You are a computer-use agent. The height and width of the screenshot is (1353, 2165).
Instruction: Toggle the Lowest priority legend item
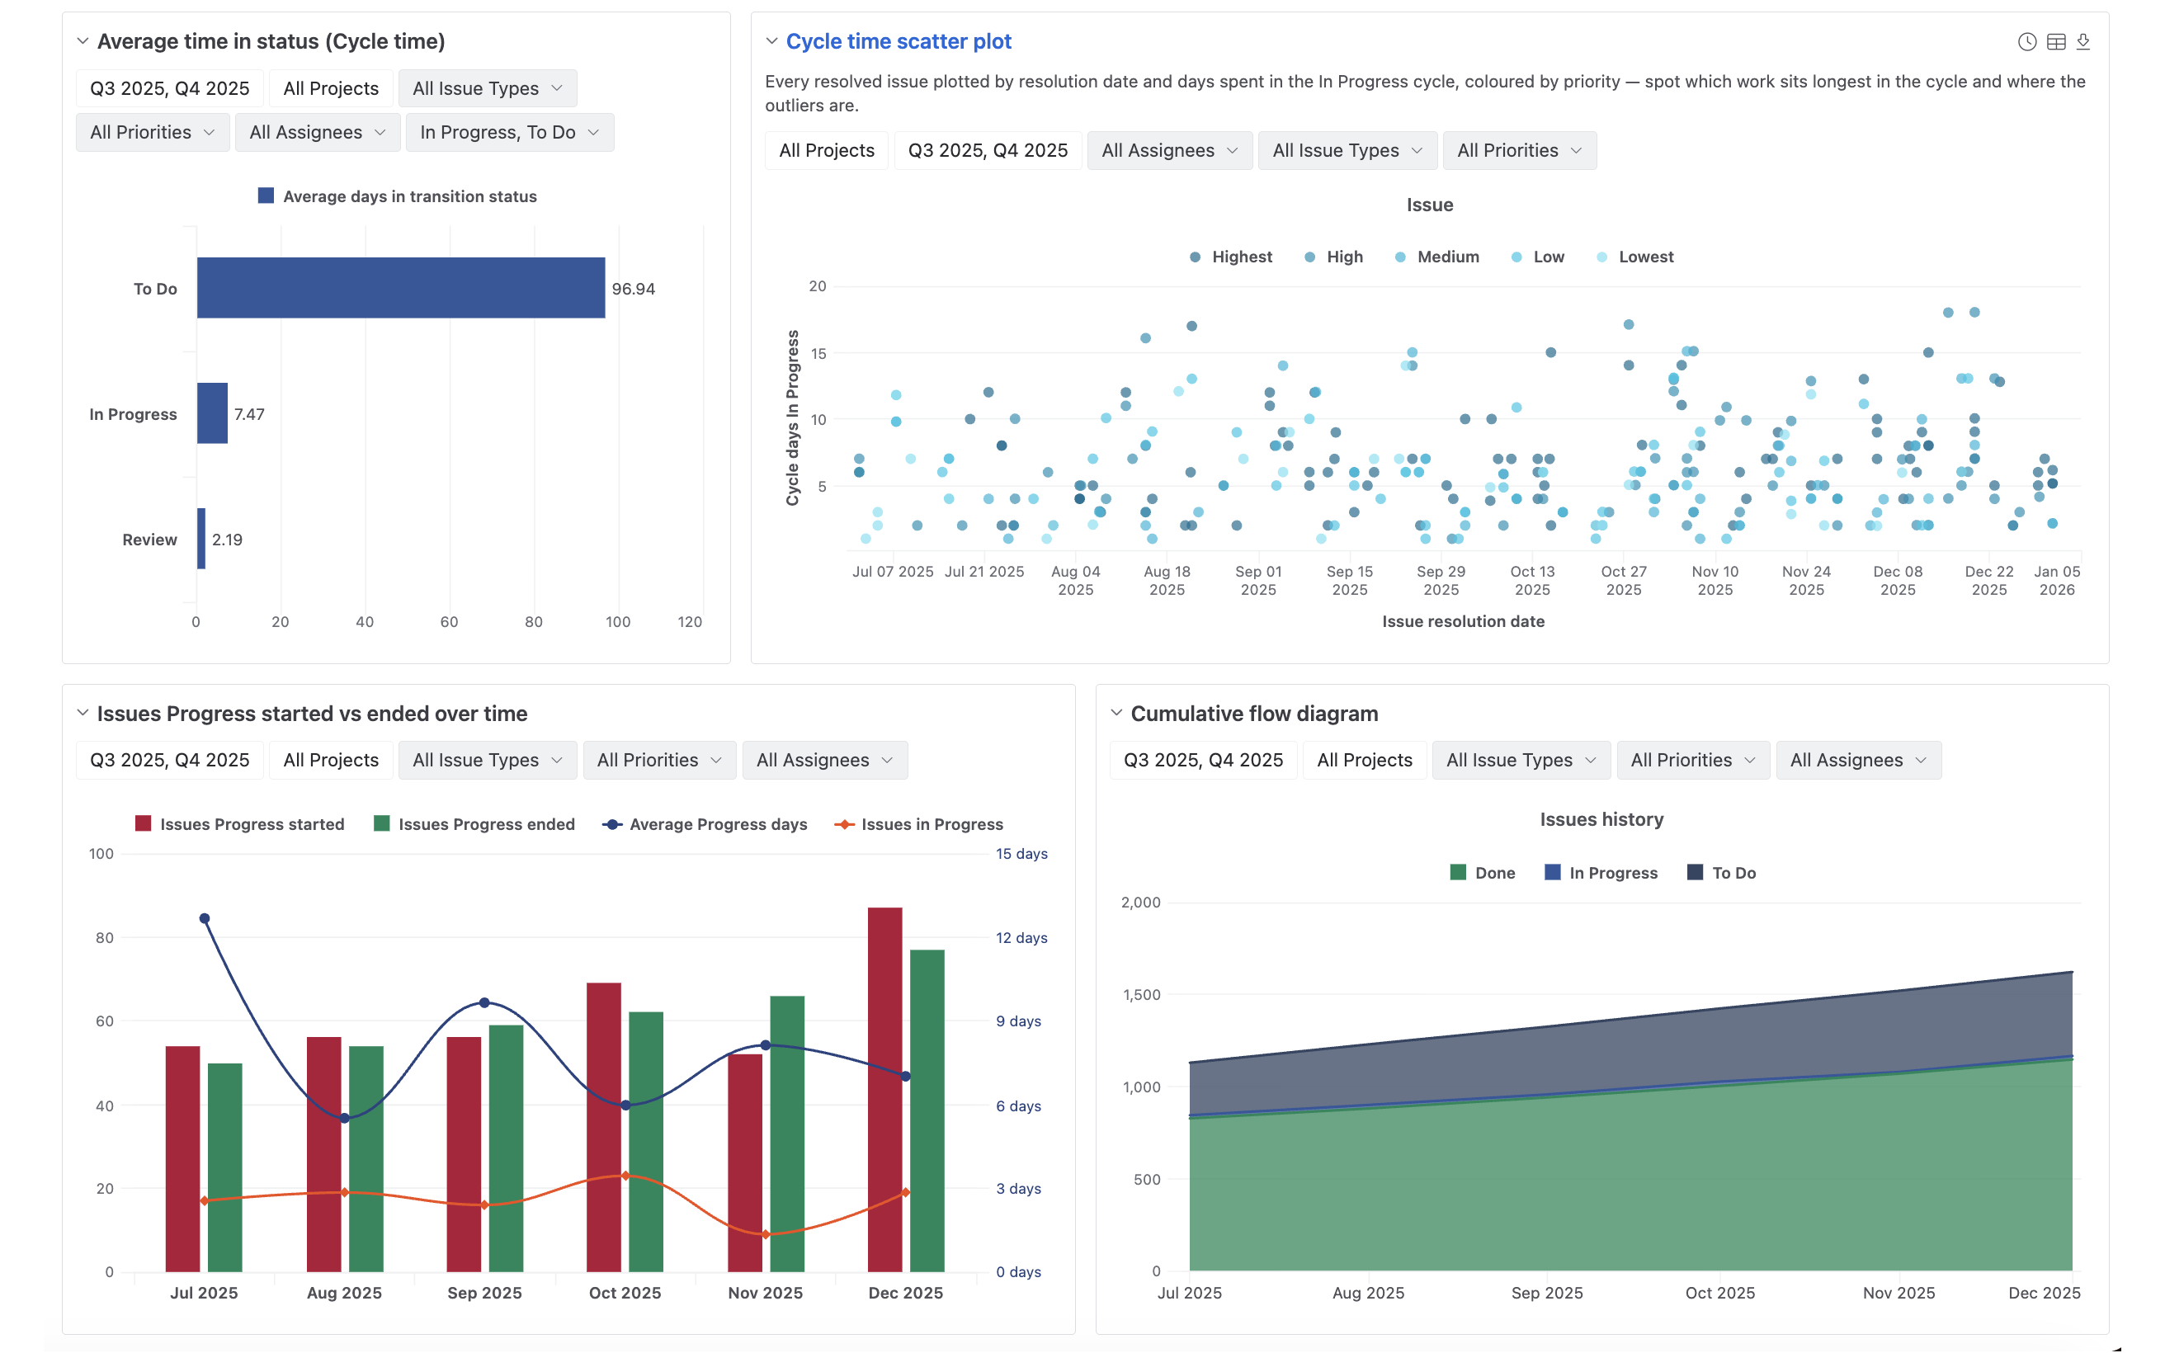tap(1634, 257)
